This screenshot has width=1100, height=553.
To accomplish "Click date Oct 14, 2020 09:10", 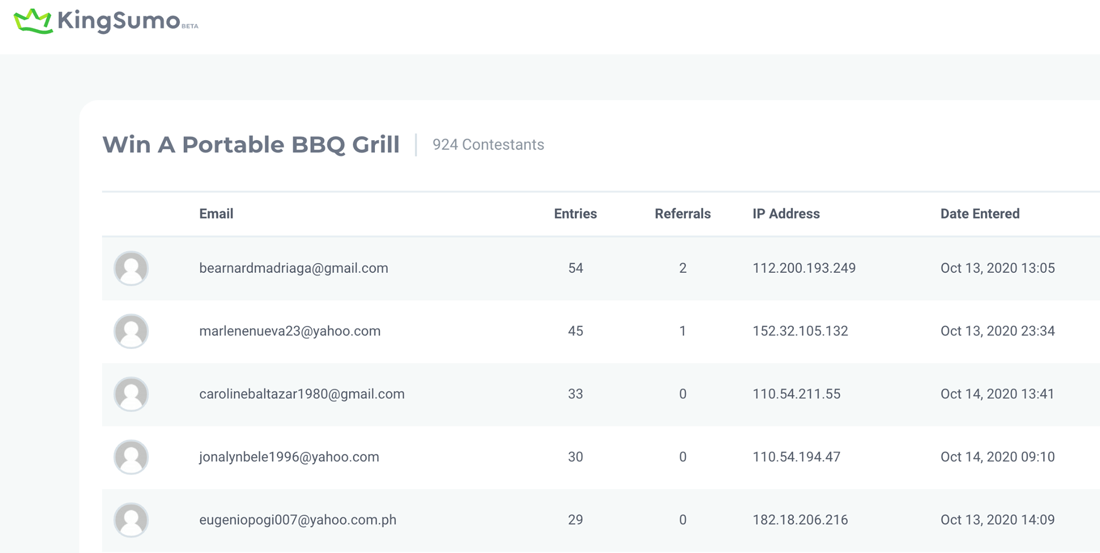I will click(x=997, y=457).
